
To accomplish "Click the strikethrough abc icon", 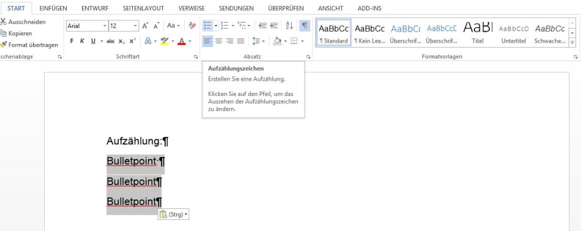I will click(x=111, y=41).
